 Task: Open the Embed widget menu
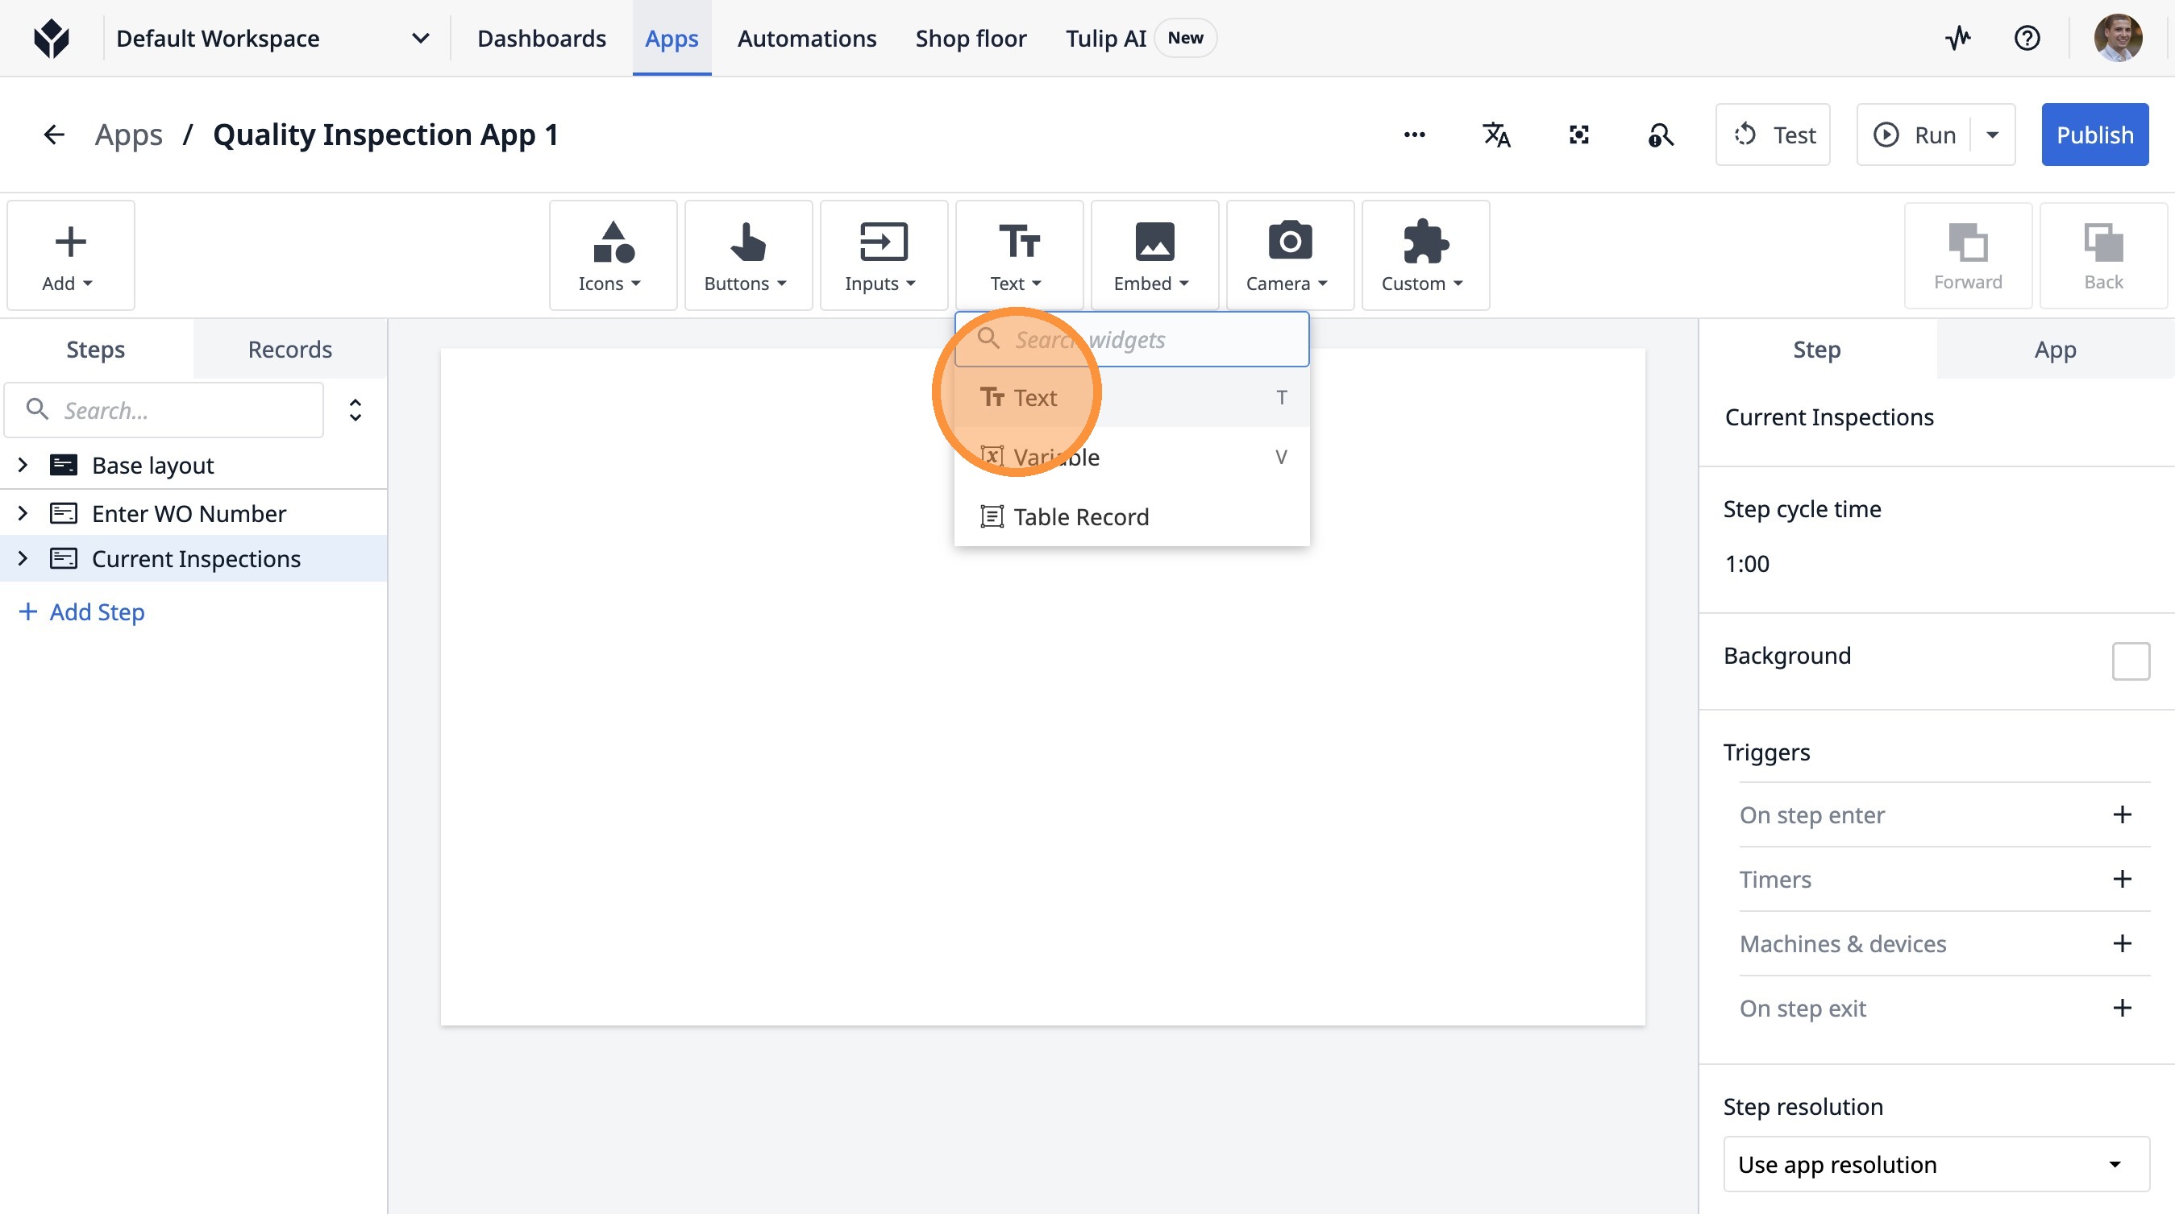coord(1154,255)
